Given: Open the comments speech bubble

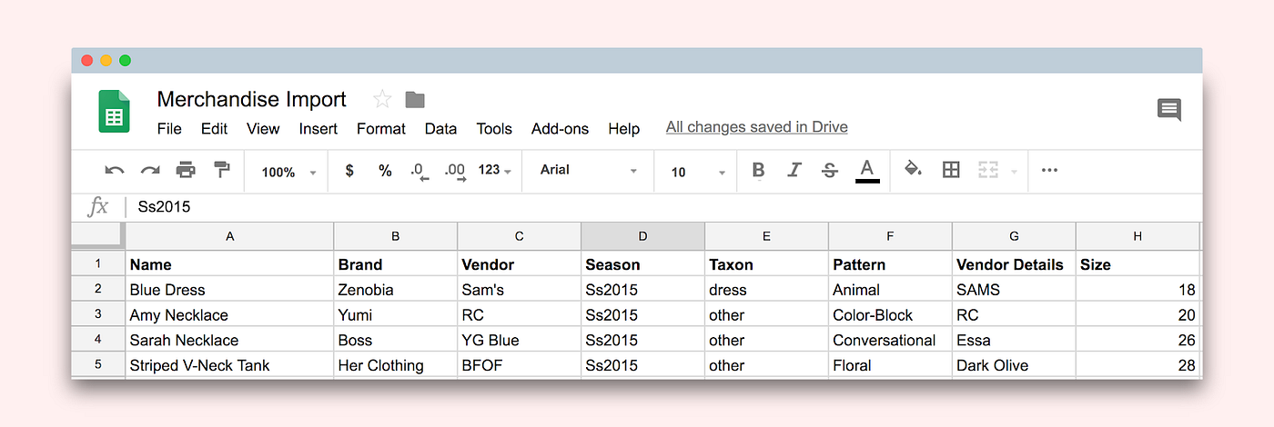Looking at the screenshot, I should click(x=1168, y=110).
